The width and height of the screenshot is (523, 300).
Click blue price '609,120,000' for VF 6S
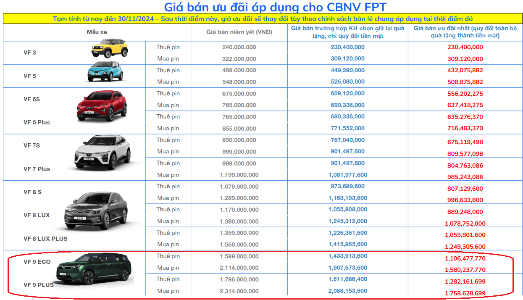(x=348, y=93)
